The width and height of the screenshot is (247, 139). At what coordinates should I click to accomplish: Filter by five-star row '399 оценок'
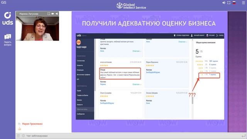(207, 61)
